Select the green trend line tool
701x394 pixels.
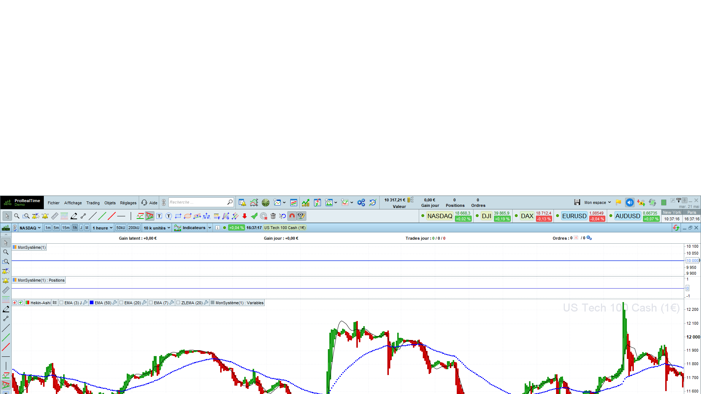coord(102,216)
